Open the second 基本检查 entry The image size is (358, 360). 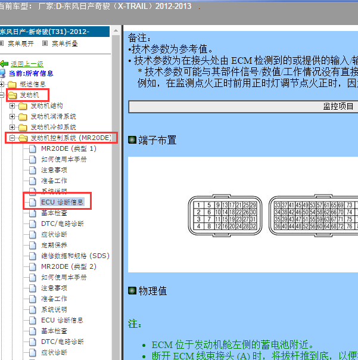click(x=54, y=331)
